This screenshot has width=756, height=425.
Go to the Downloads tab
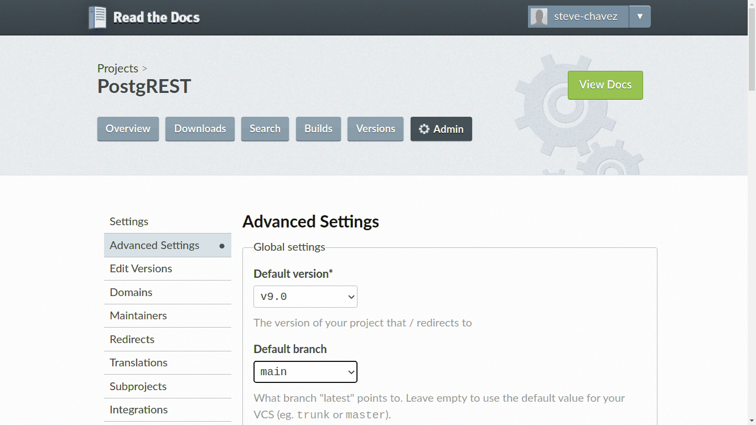click(x=200, y=128)
